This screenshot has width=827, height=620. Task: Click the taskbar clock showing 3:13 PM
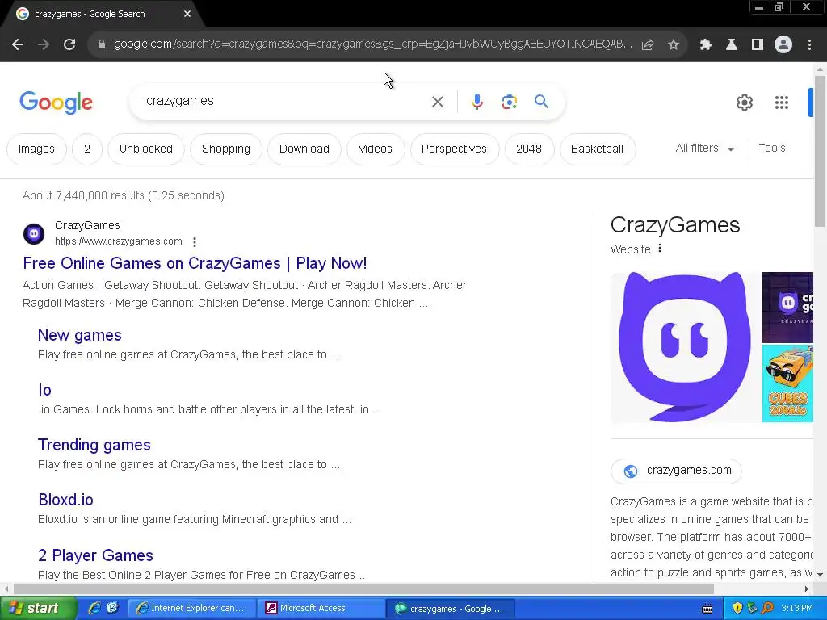coord(797,609)
